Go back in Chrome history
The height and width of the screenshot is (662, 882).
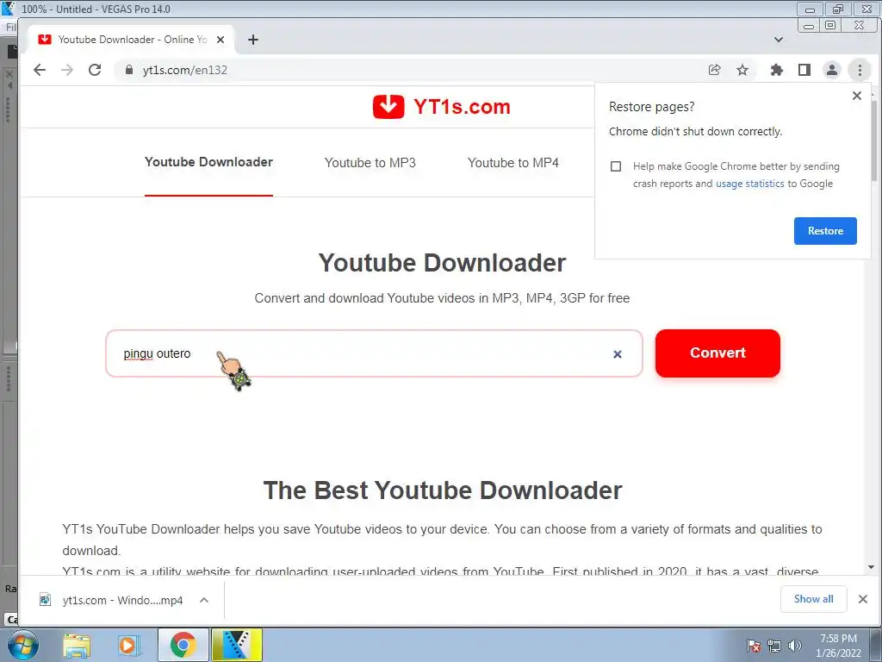[x=40, y=70]
